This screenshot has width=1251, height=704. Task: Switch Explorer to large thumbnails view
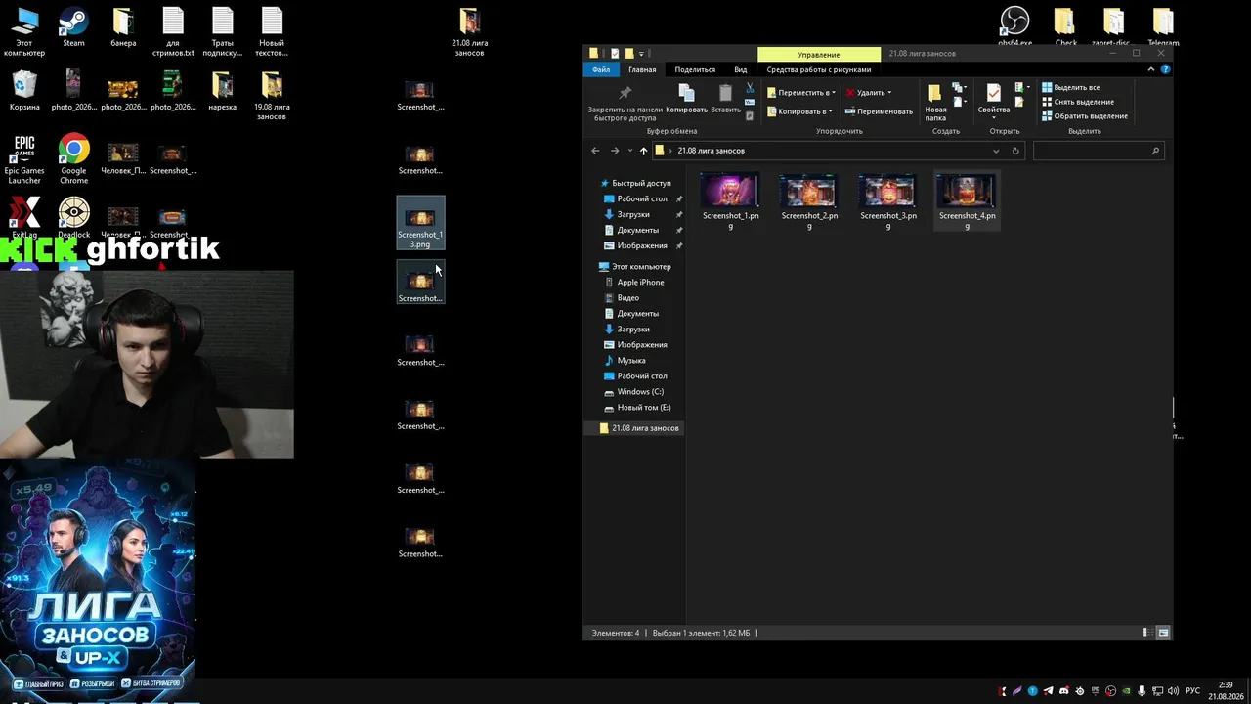pyautogui.click(x=1163, y=633)
